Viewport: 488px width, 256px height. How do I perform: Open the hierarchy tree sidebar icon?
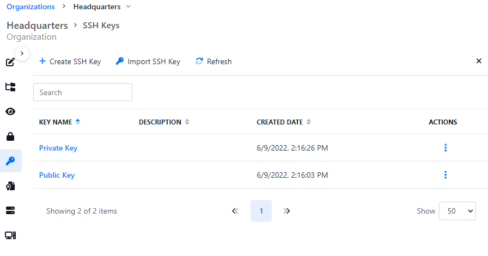click(10, 87)
